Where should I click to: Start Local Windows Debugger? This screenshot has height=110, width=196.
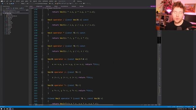click(x=42, y=3)
